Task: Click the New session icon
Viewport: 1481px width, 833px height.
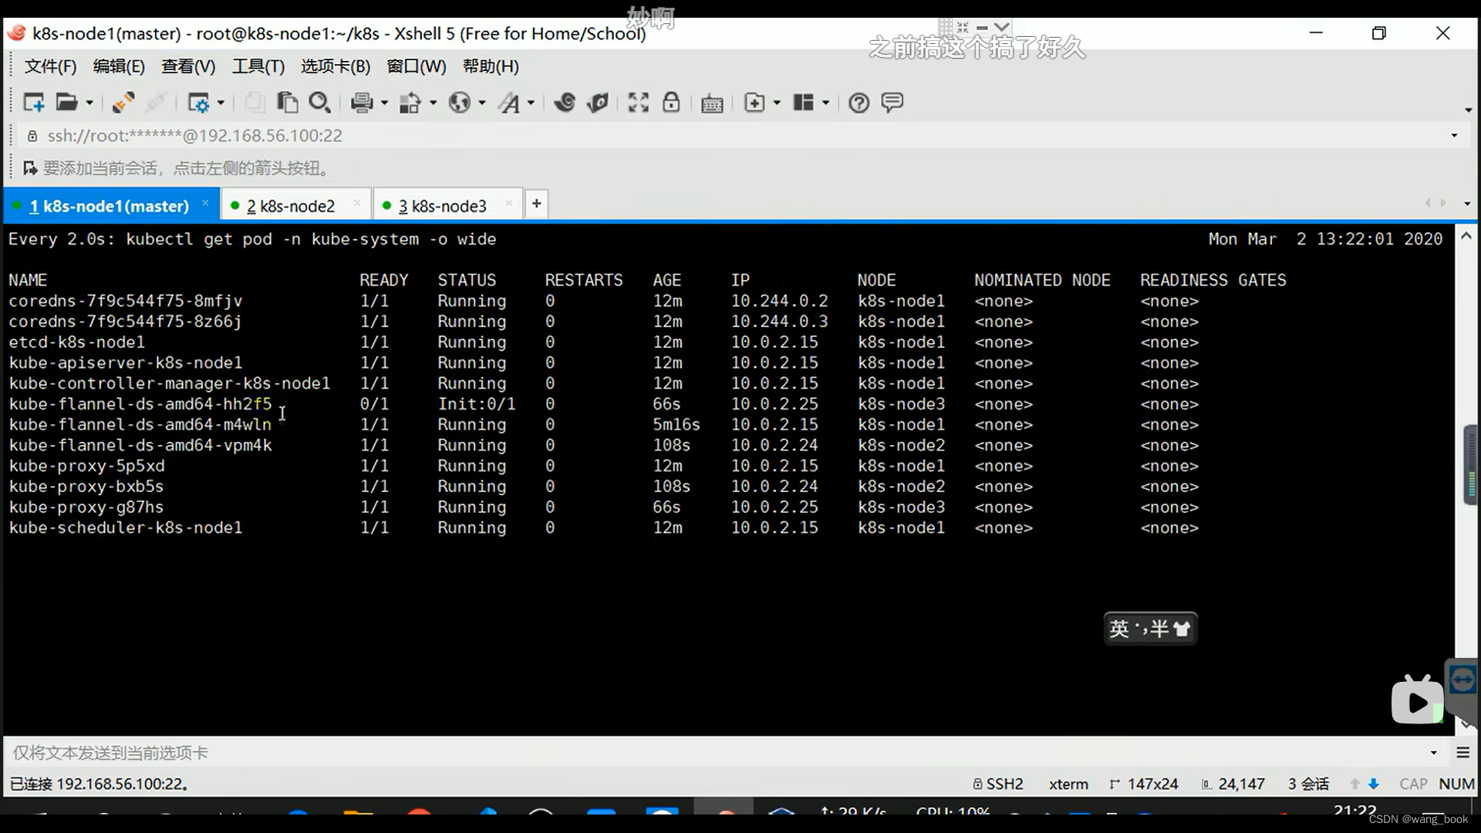Action: coord(34,103)
